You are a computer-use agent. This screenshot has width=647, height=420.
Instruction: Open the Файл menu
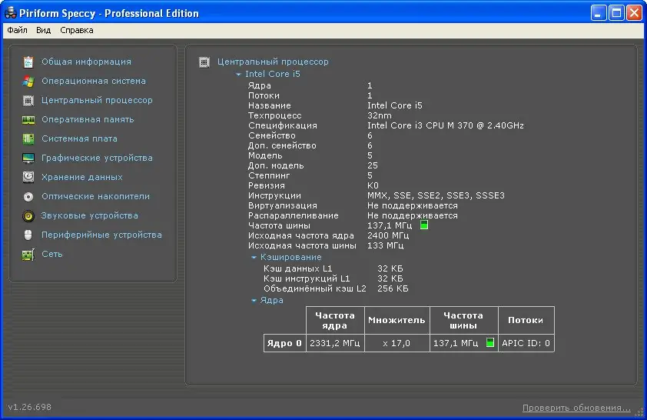(x=18, y=30)
